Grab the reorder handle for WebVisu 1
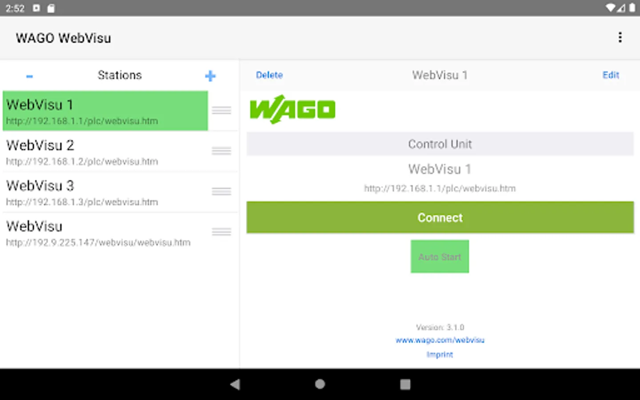The width and height of the screenshot is (640, 400). (221, 110)
